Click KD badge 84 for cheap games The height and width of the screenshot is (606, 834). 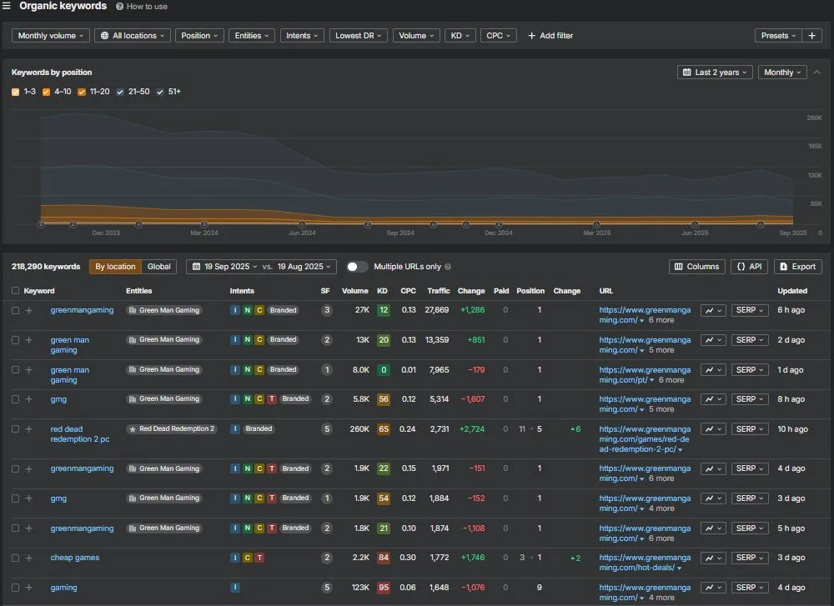[x=384, y=558]
